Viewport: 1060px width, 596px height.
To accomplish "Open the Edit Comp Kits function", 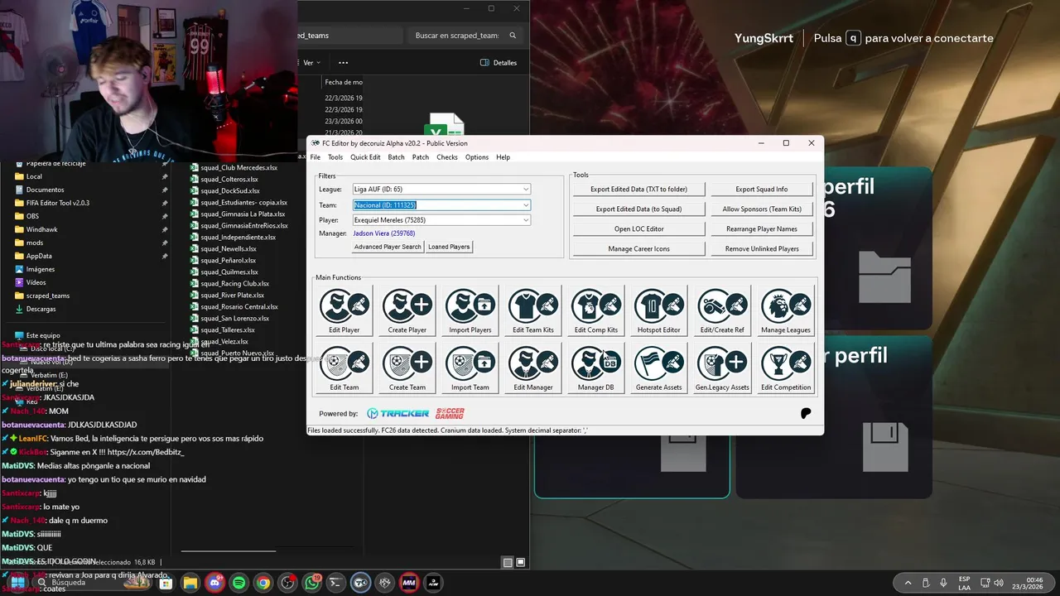I will coord(596,311).
